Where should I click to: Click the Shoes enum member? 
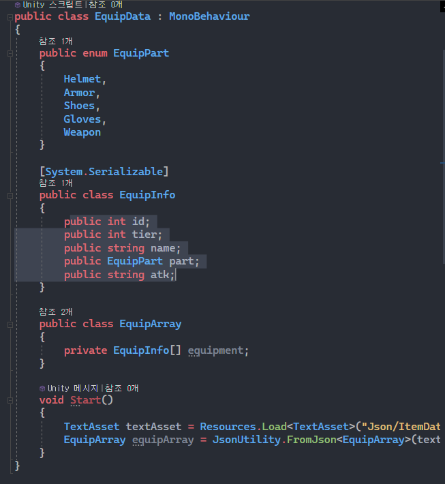click(79, 106)
